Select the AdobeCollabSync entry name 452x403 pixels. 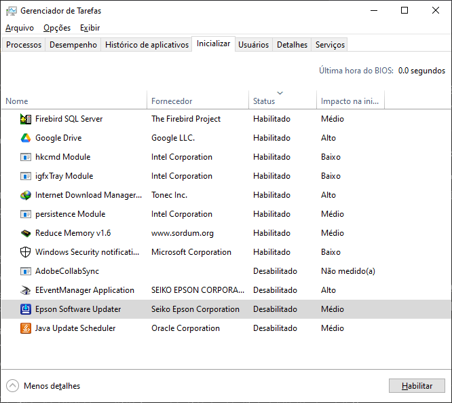(x=67, y=271)
